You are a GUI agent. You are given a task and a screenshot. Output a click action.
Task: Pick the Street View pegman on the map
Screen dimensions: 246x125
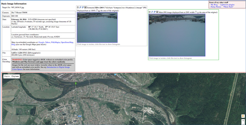243,116
